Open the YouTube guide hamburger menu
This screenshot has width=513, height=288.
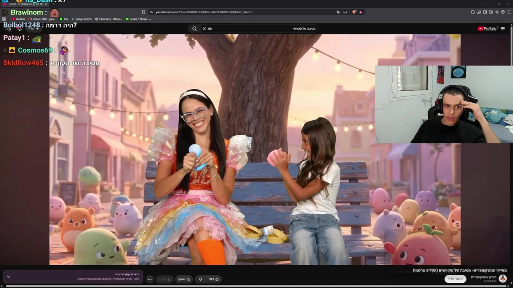[503, 29]
